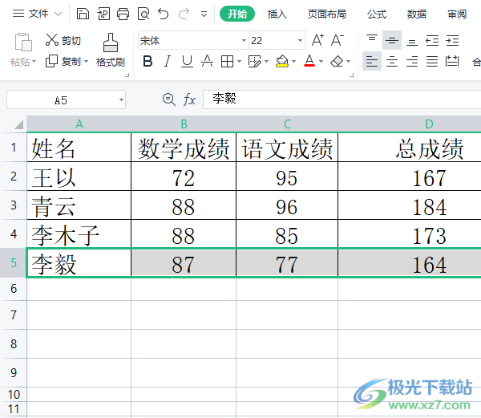Click the Undo arrow
481x418 pixels.
pyautogui.click(x=164, y=14)
